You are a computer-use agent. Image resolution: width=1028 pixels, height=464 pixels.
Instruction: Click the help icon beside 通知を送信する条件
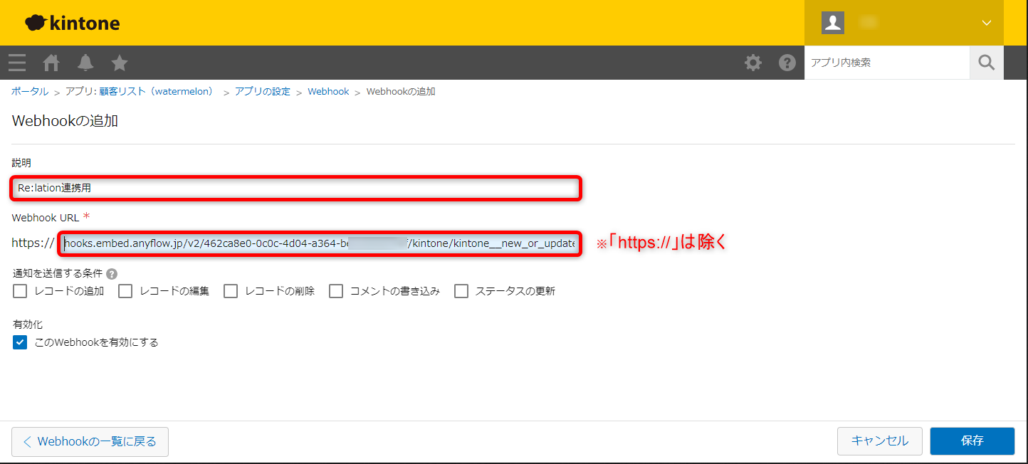(112, 274)
